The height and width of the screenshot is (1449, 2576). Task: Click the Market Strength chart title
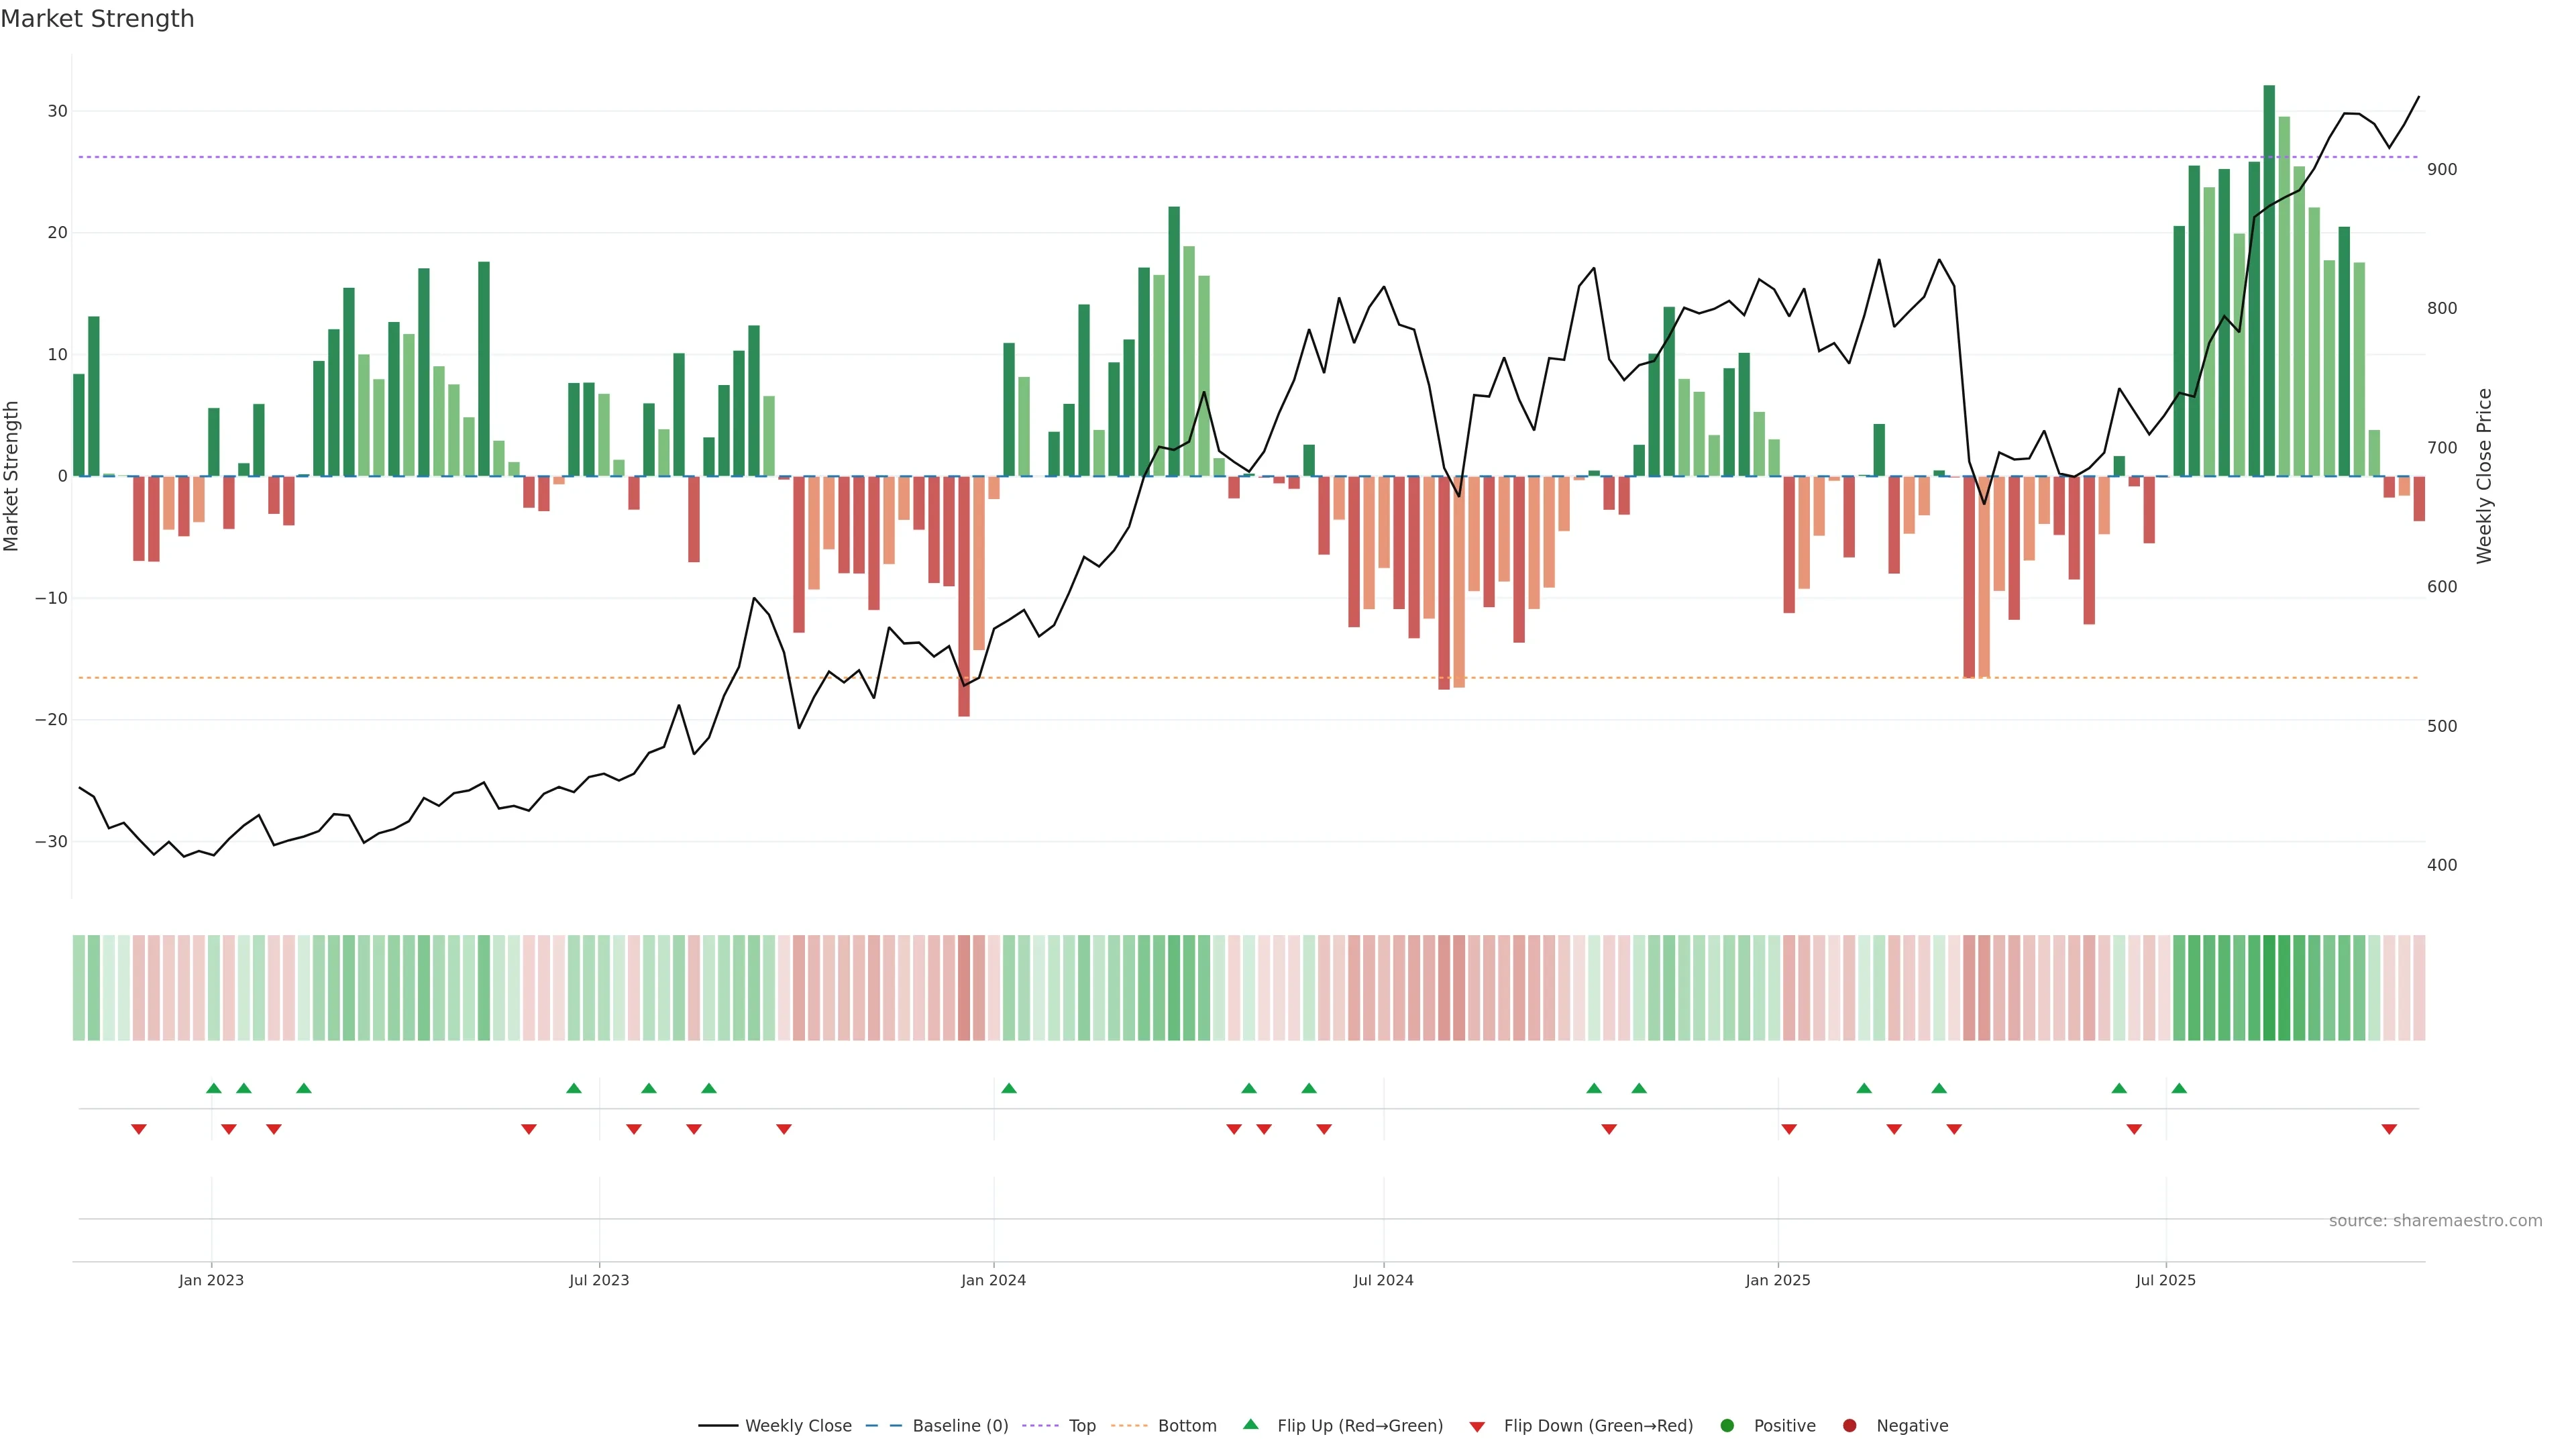[x=98, y=19]
